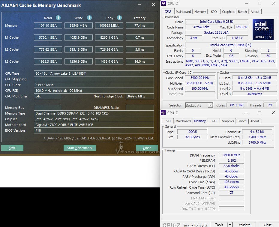This screenshot has width=279, height=227.
Task: Close AIDA64 window using title bar X
Action: (x=154, y=5)
